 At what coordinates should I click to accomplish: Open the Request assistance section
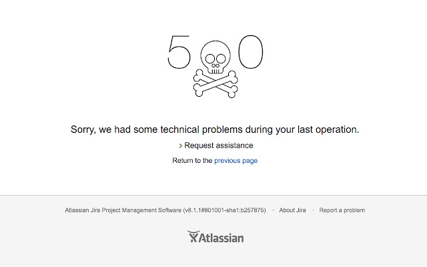click(218, 146)
